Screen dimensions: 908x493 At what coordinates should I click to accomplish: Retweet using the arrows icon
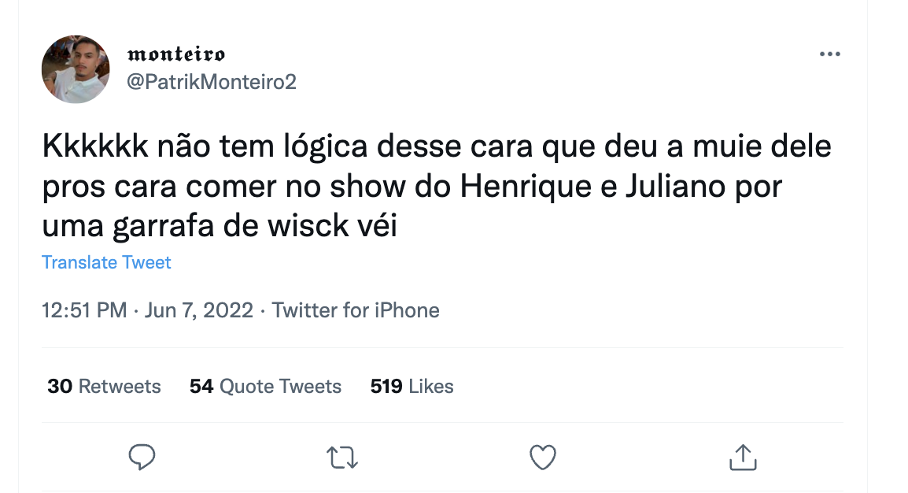pos(341,457)
